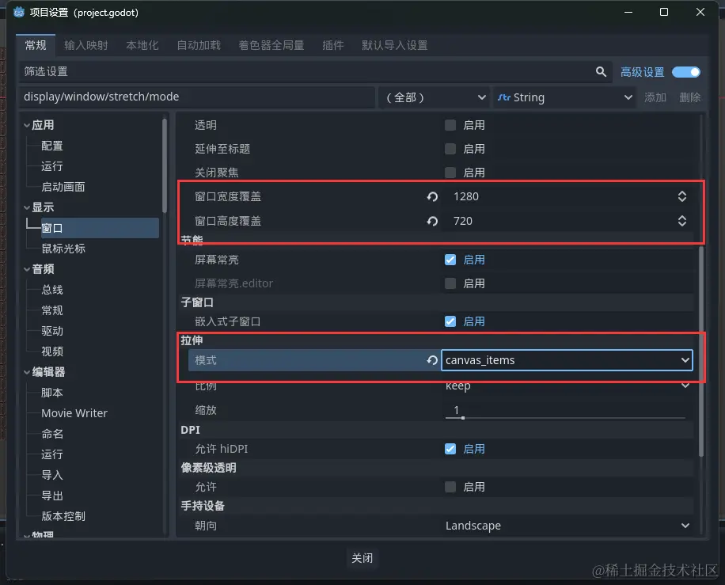Switch to the 输入映射 tab
Viewport: 725px width, 585px height.
86,45
